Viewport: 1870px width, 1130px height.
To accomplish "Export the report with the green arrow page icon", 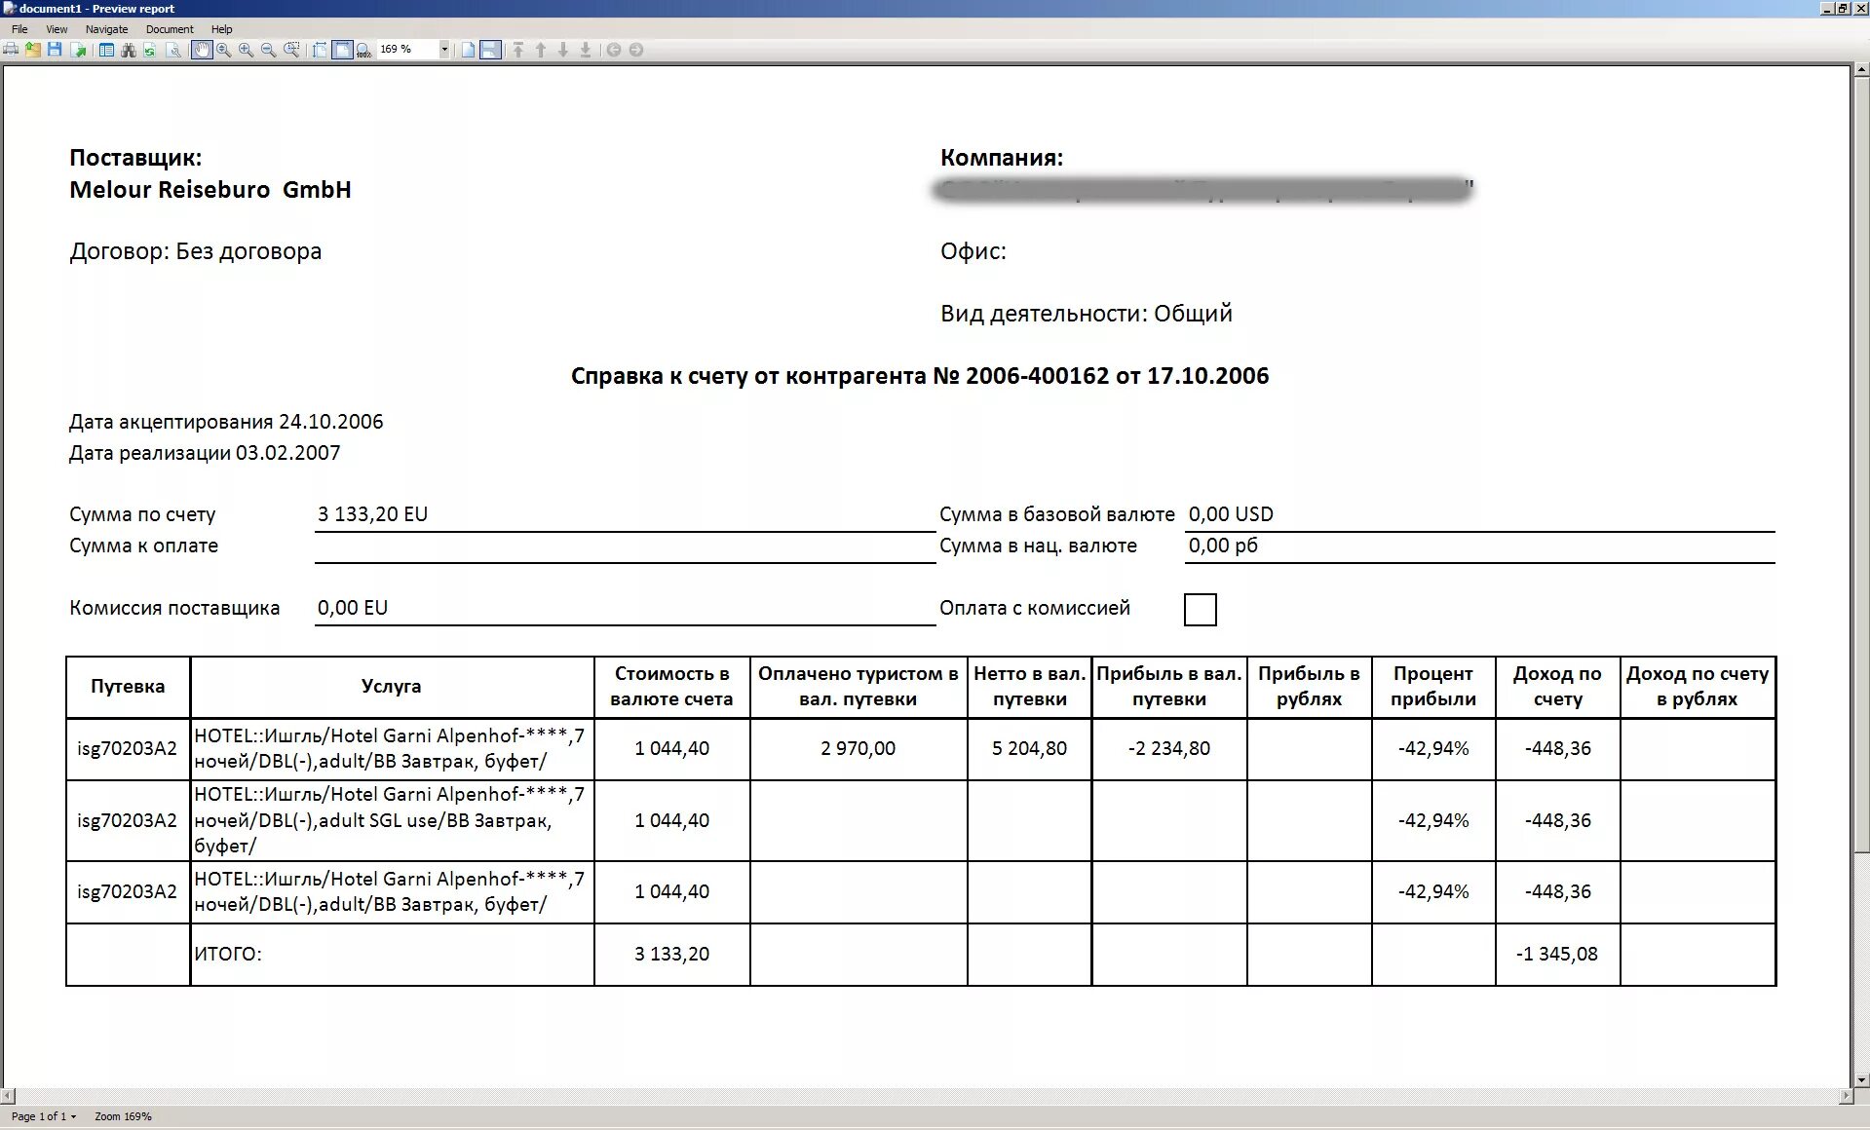I will pos(78,50).
